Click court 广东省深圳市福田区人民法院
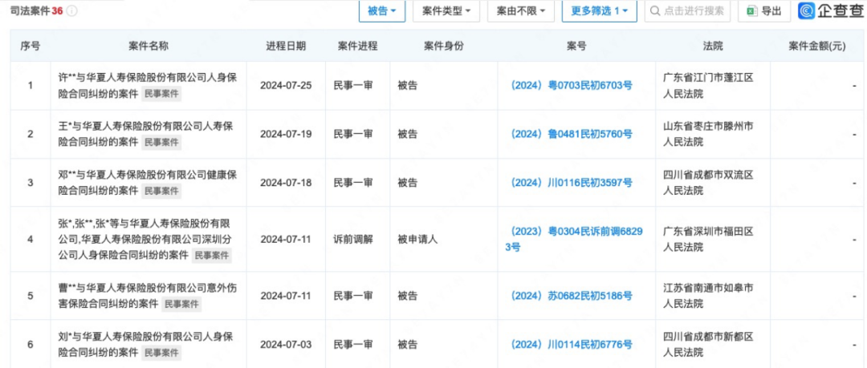Image resolution: width=867 pixels, height=368 pixels. [x=708, y=239]
